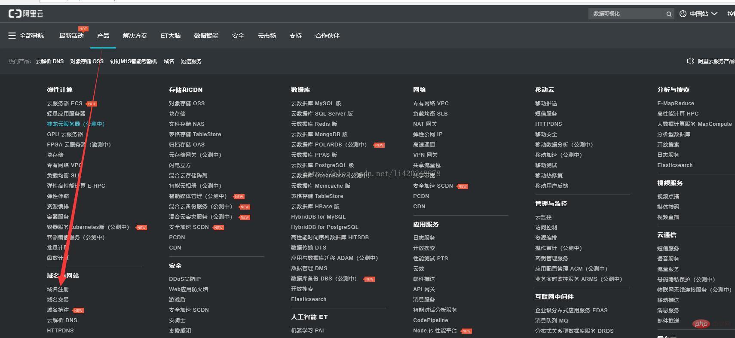Open 访问控制 link

(546, 228)
